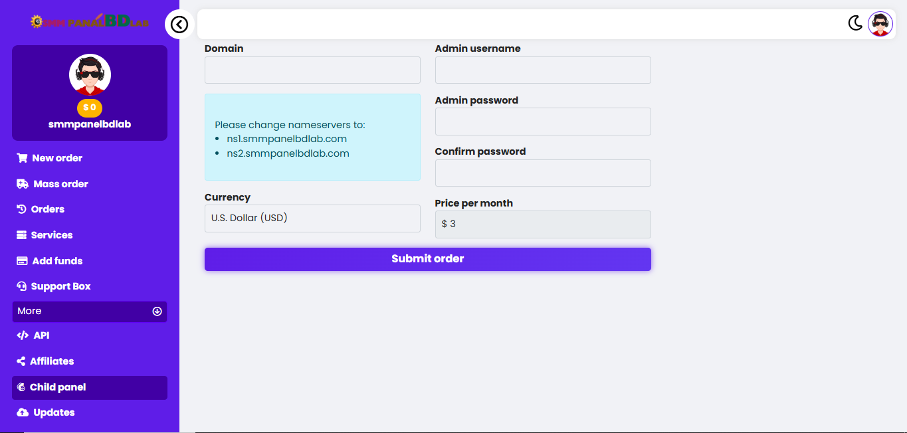Open the Currency dropdown showing U.S. Dollar

pos(312,218)
